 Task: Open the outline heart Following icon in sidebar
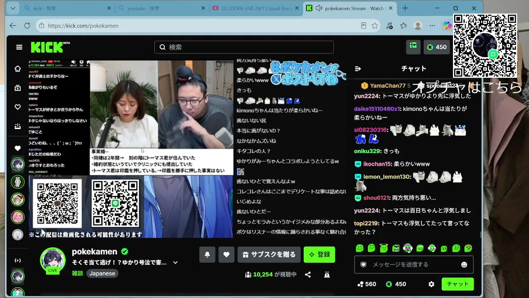[x=17, y=107]
